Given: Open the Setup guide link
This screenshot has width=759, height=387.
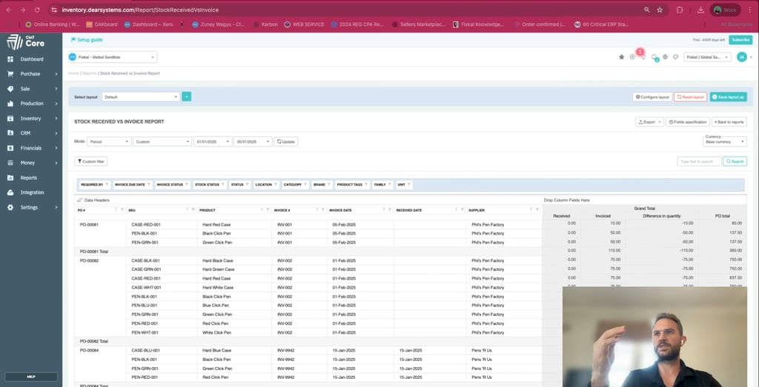Looking at the screenshot, I should pyautogui.click(x=87, y=40).
